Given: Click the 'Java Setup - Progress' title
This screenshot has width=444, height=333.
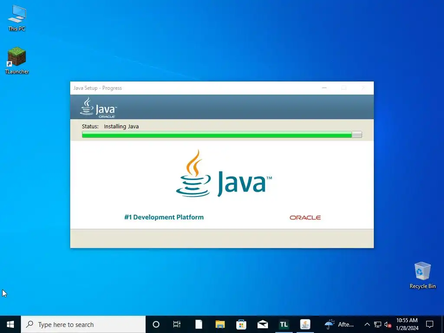Looking at the screenshot, I should pos(98,88).
